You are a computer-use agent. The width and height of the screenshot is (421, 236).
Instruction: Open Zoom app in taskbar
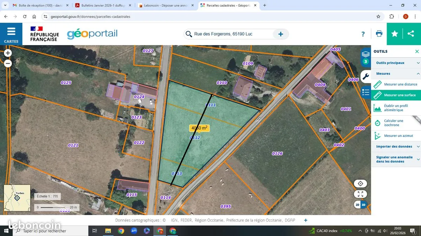[134, 231]
